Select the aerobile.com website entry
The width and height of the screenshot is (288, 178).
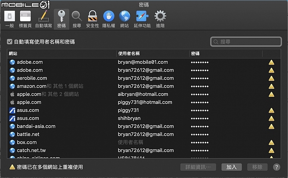pos(32,78)
